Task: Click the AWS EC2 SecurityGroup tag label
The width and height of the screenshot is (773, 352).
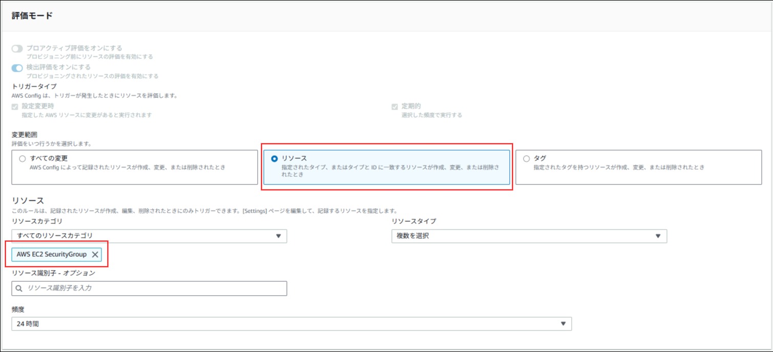Action: pyautogui.click(x=51, y=255)
